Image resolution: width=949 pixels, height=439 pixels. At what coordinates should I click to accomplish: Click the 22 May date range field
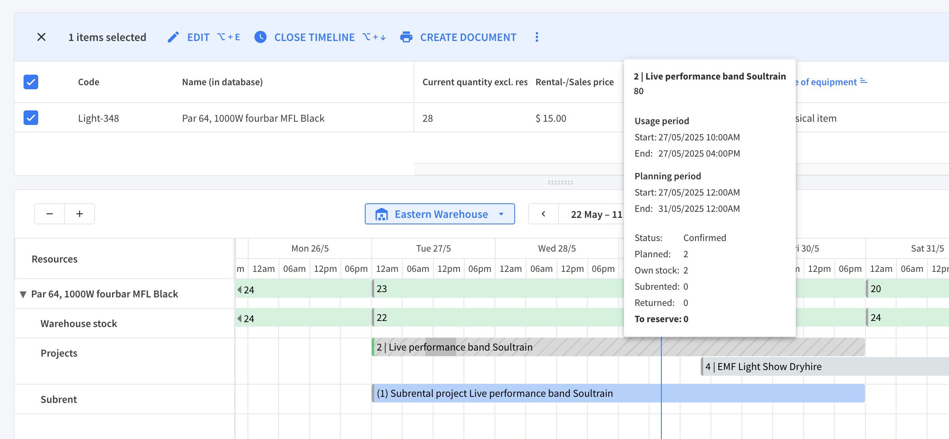point(591,214)
